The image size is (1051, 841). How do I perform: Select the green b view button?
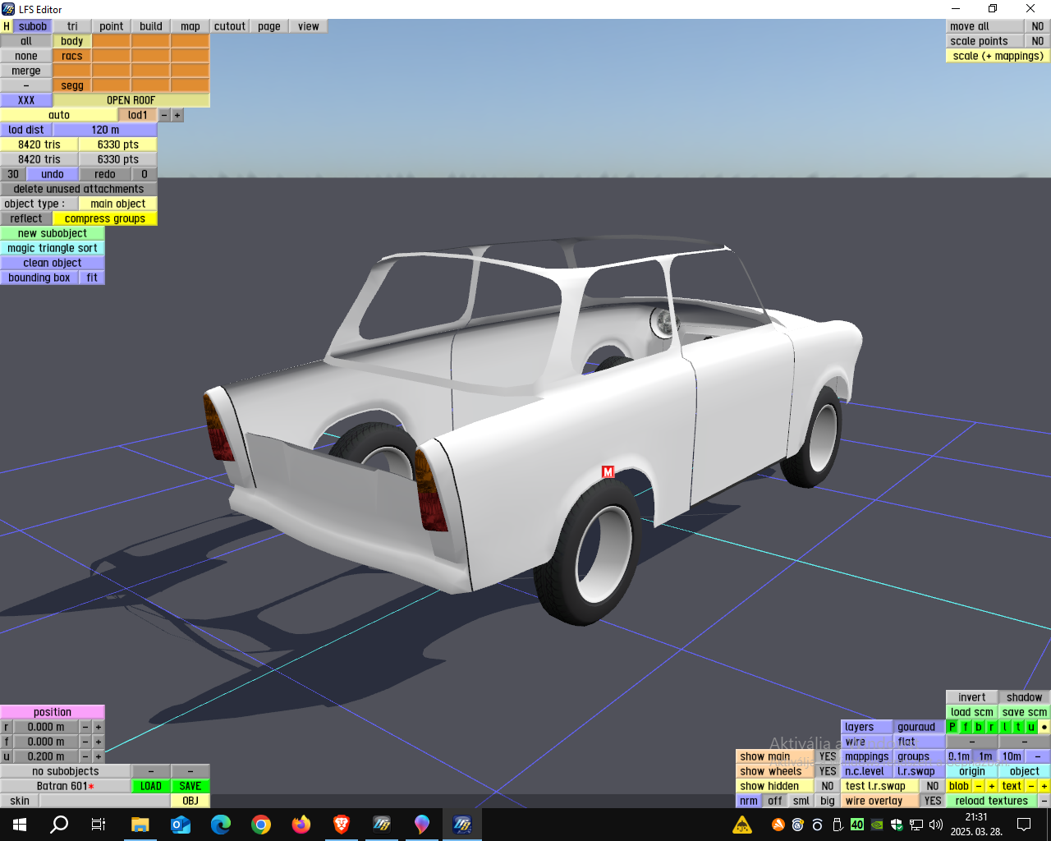click(x=979, y=727)
